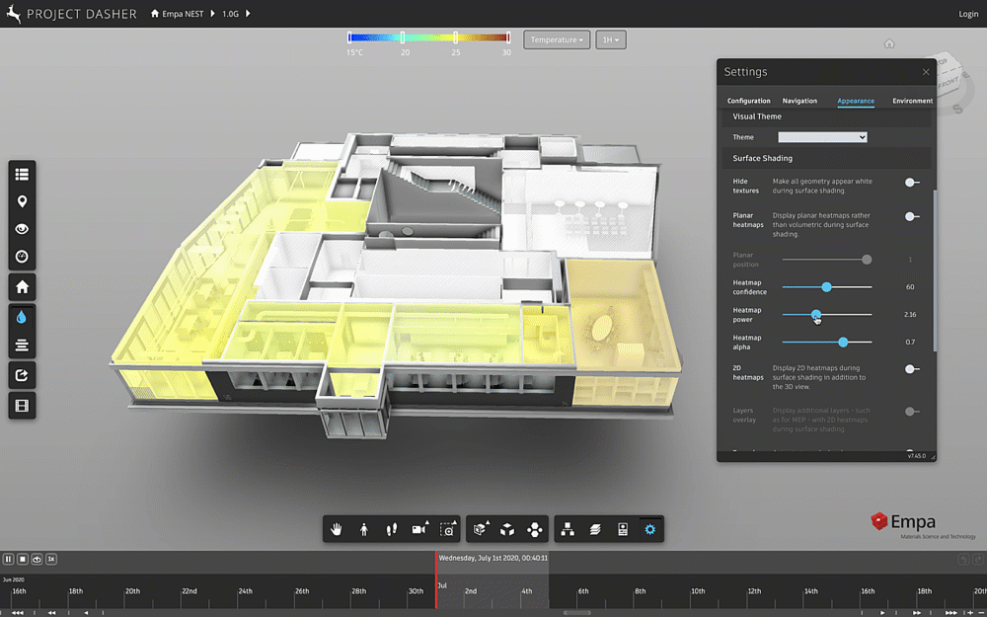The height and width of the screenshot is (617, 987).
Task: Open the Theme selection dropdown
Action: click(x=822, y=136)
